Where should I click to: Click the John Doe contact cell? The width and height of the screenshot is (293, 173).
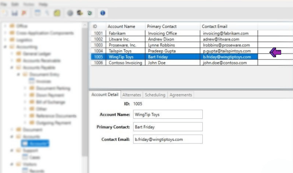pos(173,63)
